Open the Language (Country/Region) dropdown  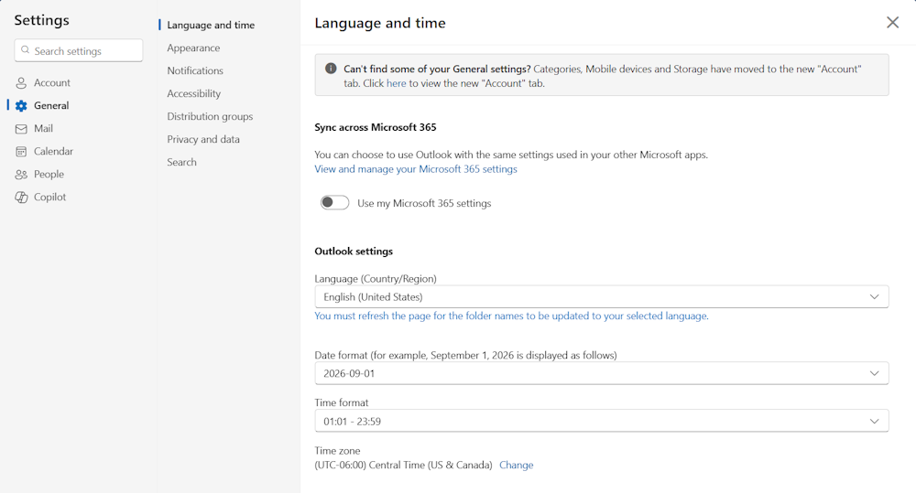602,296
